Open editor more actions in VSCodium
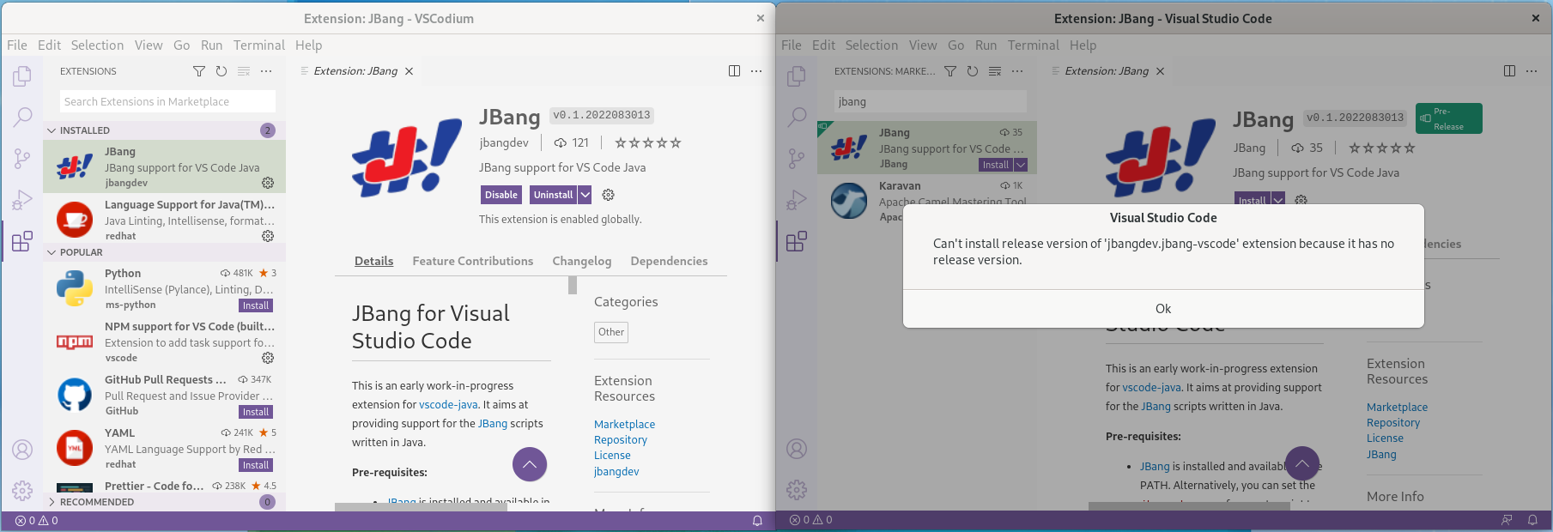Image resolution: width=1553 pixels, height=532 pixels. click(x=756, y=71)
